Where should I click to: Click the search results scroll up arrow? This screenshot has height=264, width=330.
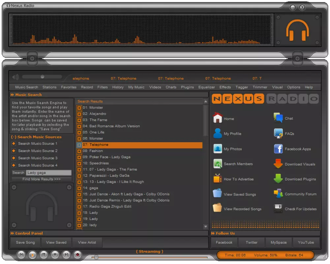(x=206, y=102)
